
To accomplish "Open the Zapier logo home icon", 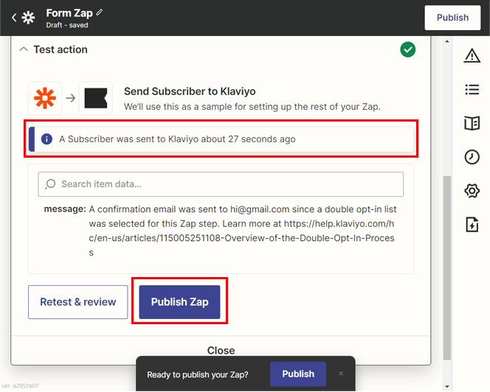I will coord(28,18).
